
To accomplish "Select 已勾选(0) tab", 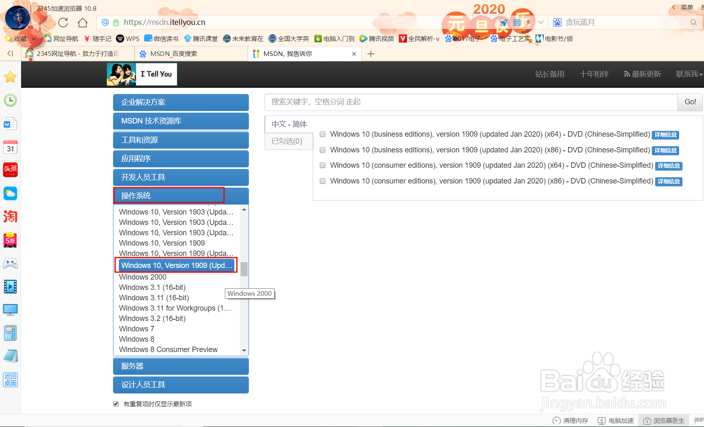I will [289, 141].
